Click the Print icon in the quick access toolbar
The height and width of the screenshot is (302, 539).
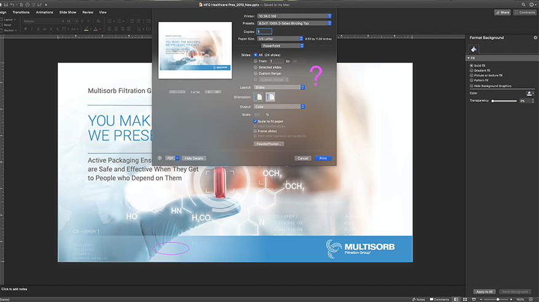coord(28,4)
